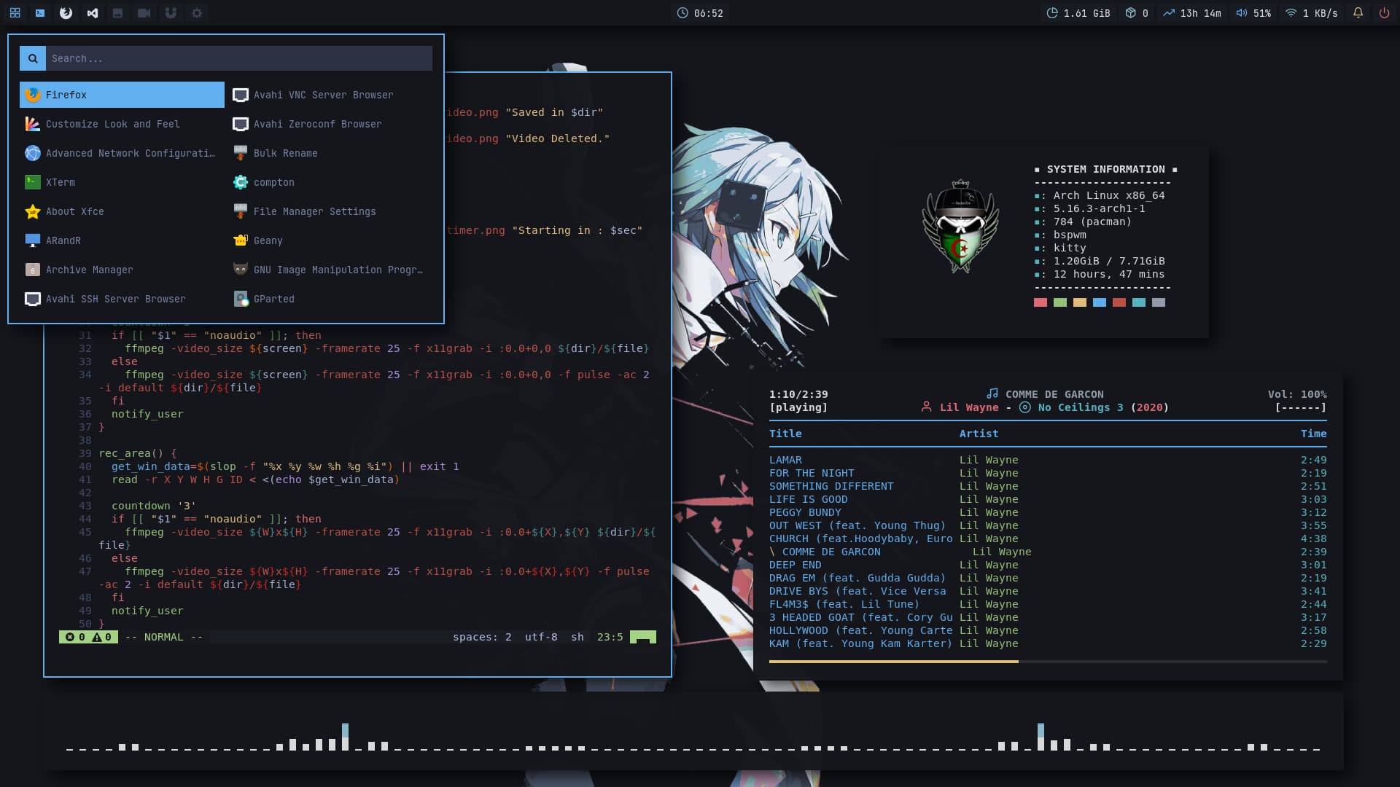This screenshot has height=787, width=1400.
Task: Open Archive Manager launcher entry
Action: tap(89, 270)
